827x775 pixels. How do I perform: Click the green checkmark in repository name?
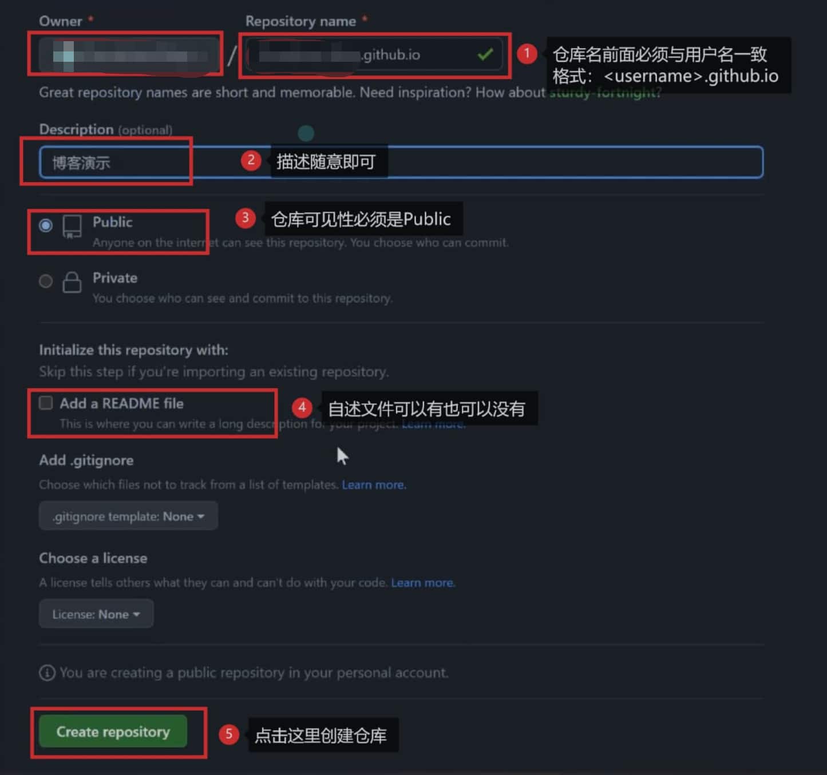485,54
